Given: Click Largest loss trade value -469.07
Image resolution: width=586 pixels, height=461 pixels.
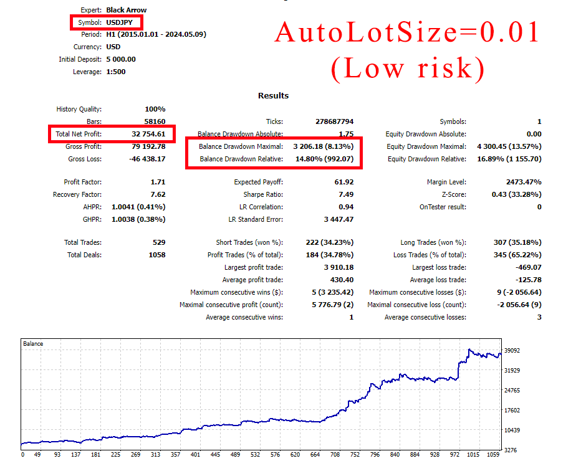Looking at the screenshot, I should 529,267.
